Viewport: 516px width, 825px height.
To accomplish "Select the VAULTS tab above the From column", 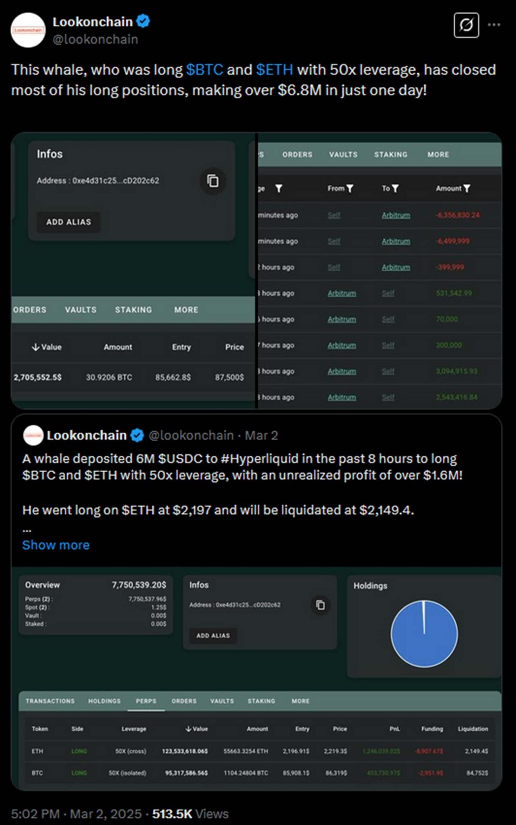I will point(343,155).
